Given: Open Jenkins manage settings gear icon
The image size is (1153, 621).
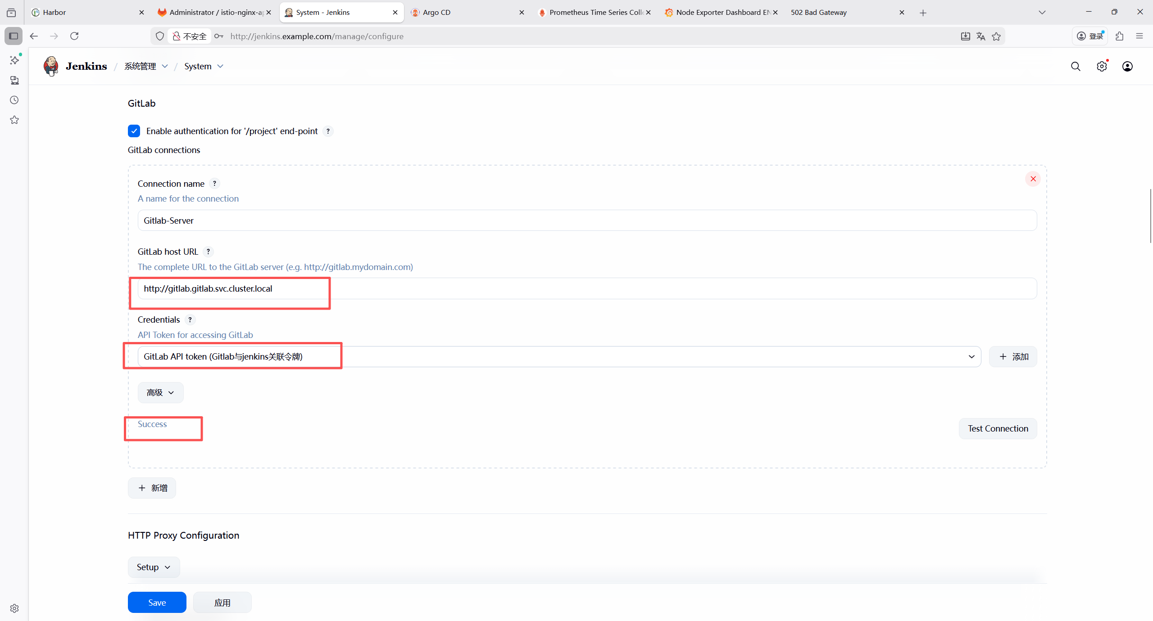Looking at the screenshot, I should (1102, 67).
